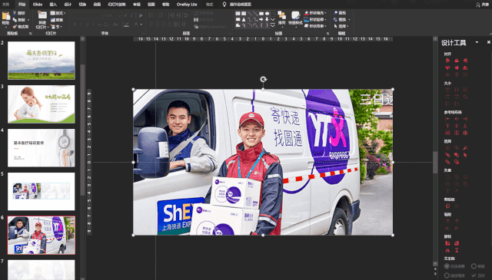492x280 pixels.
Task: Select slide 4 thumbnail with stethoscope
Action: pyautogui.click(x=42, y=148)
